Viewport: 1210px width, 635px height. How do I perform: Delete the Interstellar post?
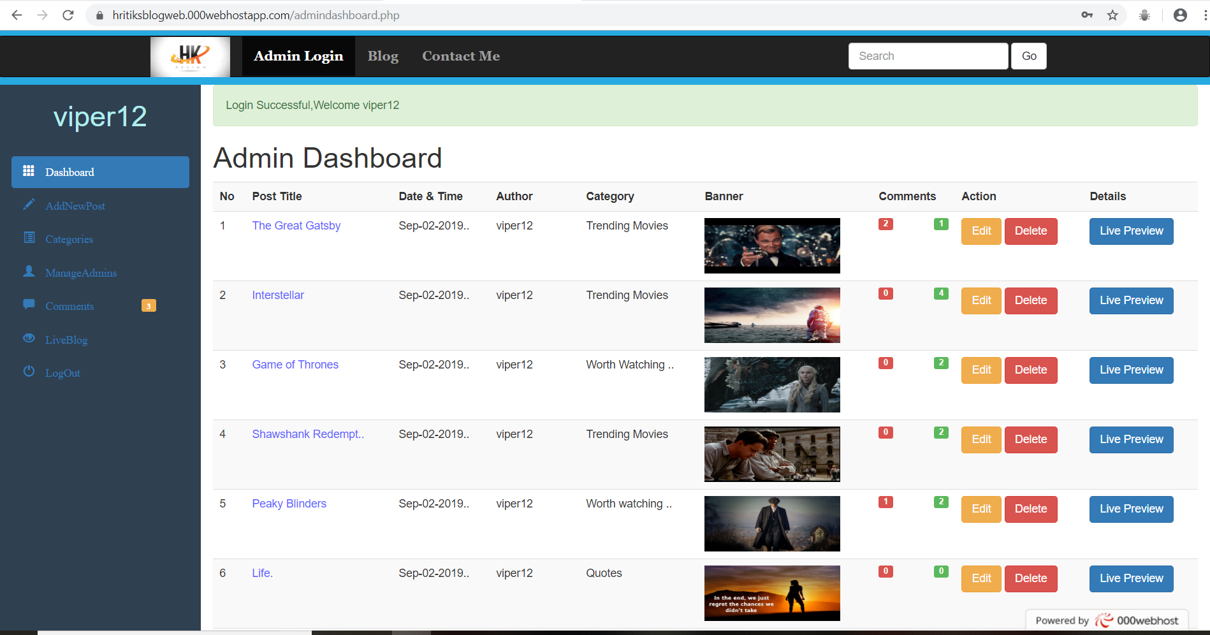click(x=1031, y=300)
